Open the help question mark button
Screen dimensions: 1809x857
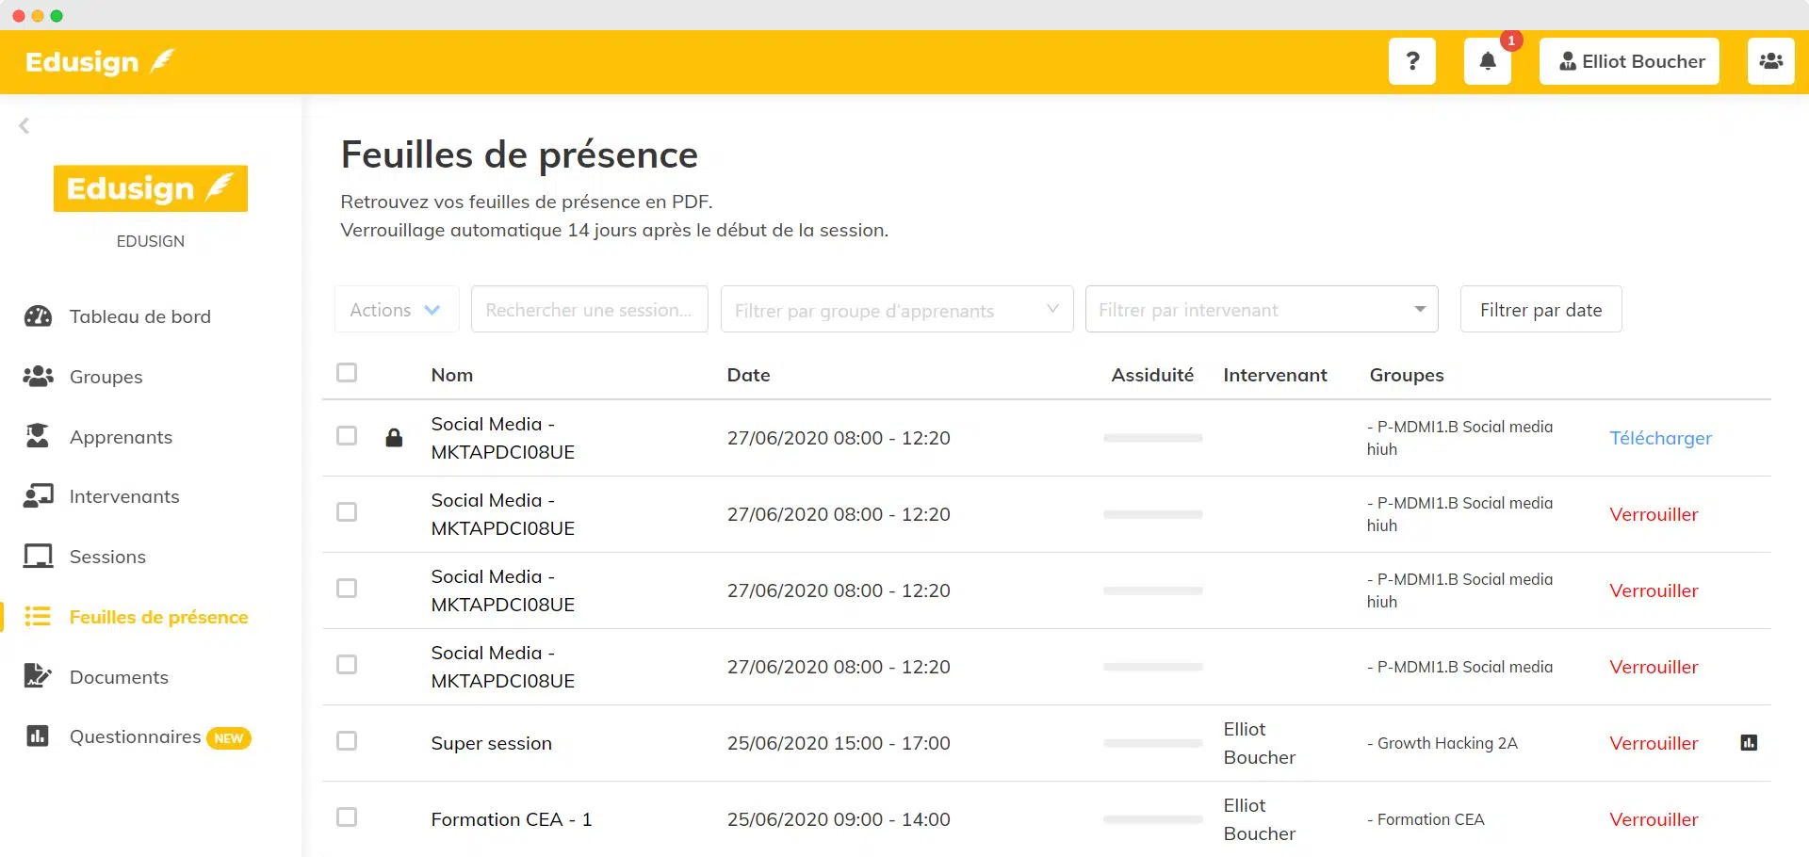coord(1411,61)
